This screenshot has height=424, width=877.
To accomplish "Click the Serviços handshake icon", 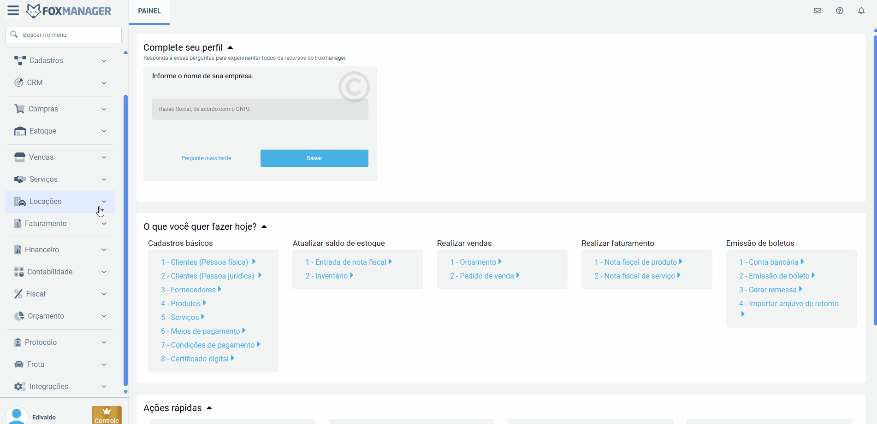I will (20, 179).
